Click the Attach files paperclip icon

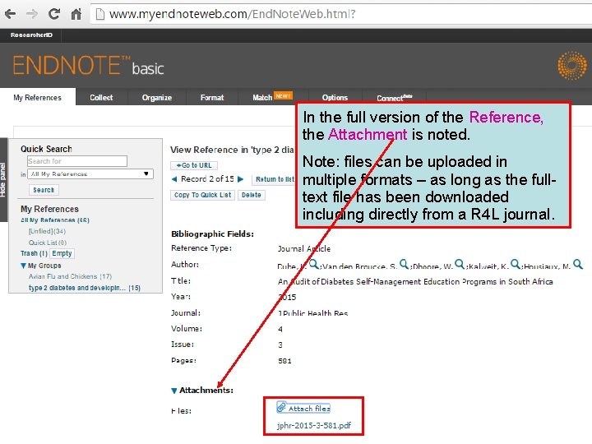click(x=282, y=407)
